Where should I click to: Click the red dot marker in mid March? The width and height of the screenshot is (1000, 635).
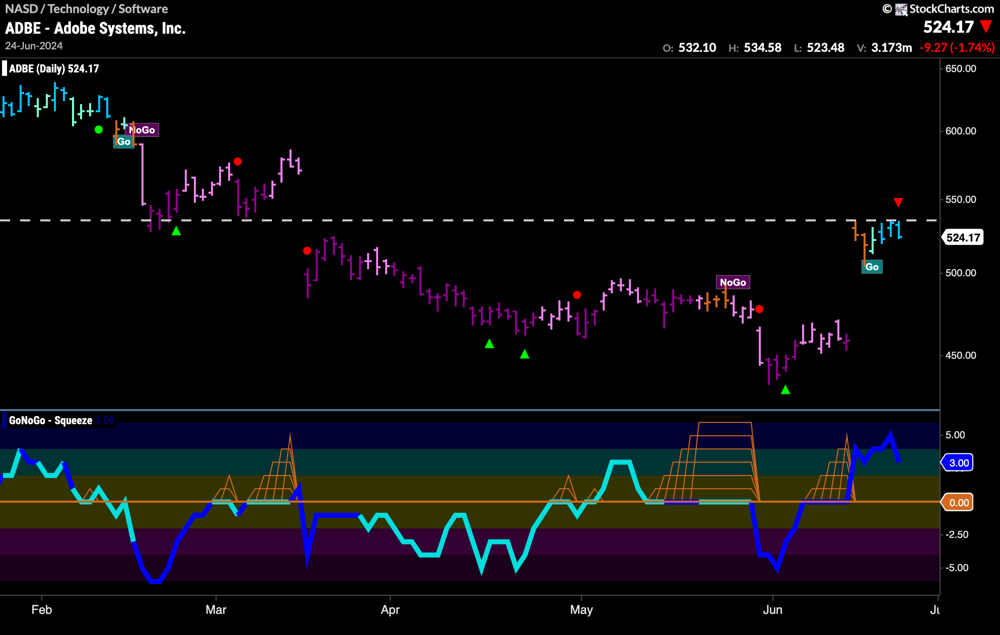click(307, 251)
